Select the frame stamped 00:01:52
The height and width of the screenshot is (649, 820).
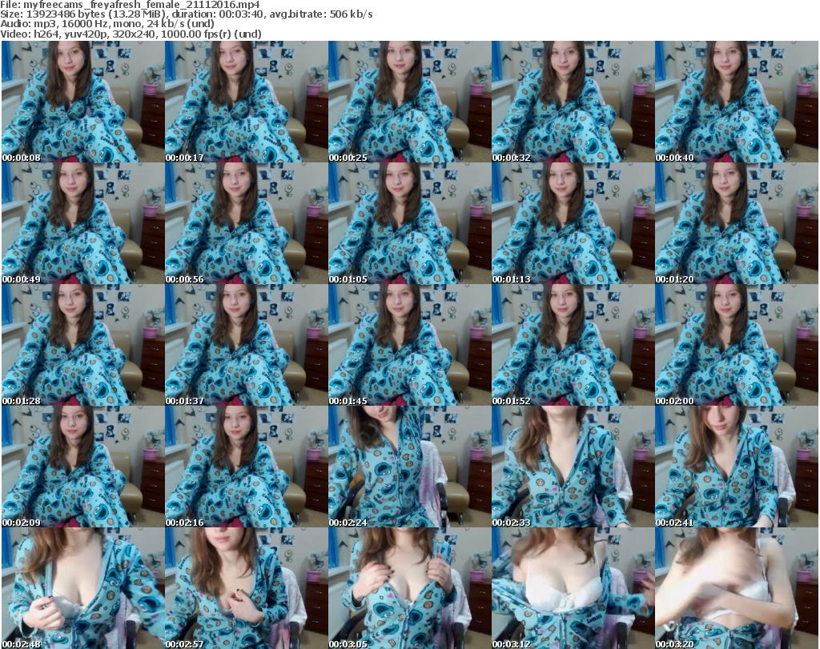[573, 345]
